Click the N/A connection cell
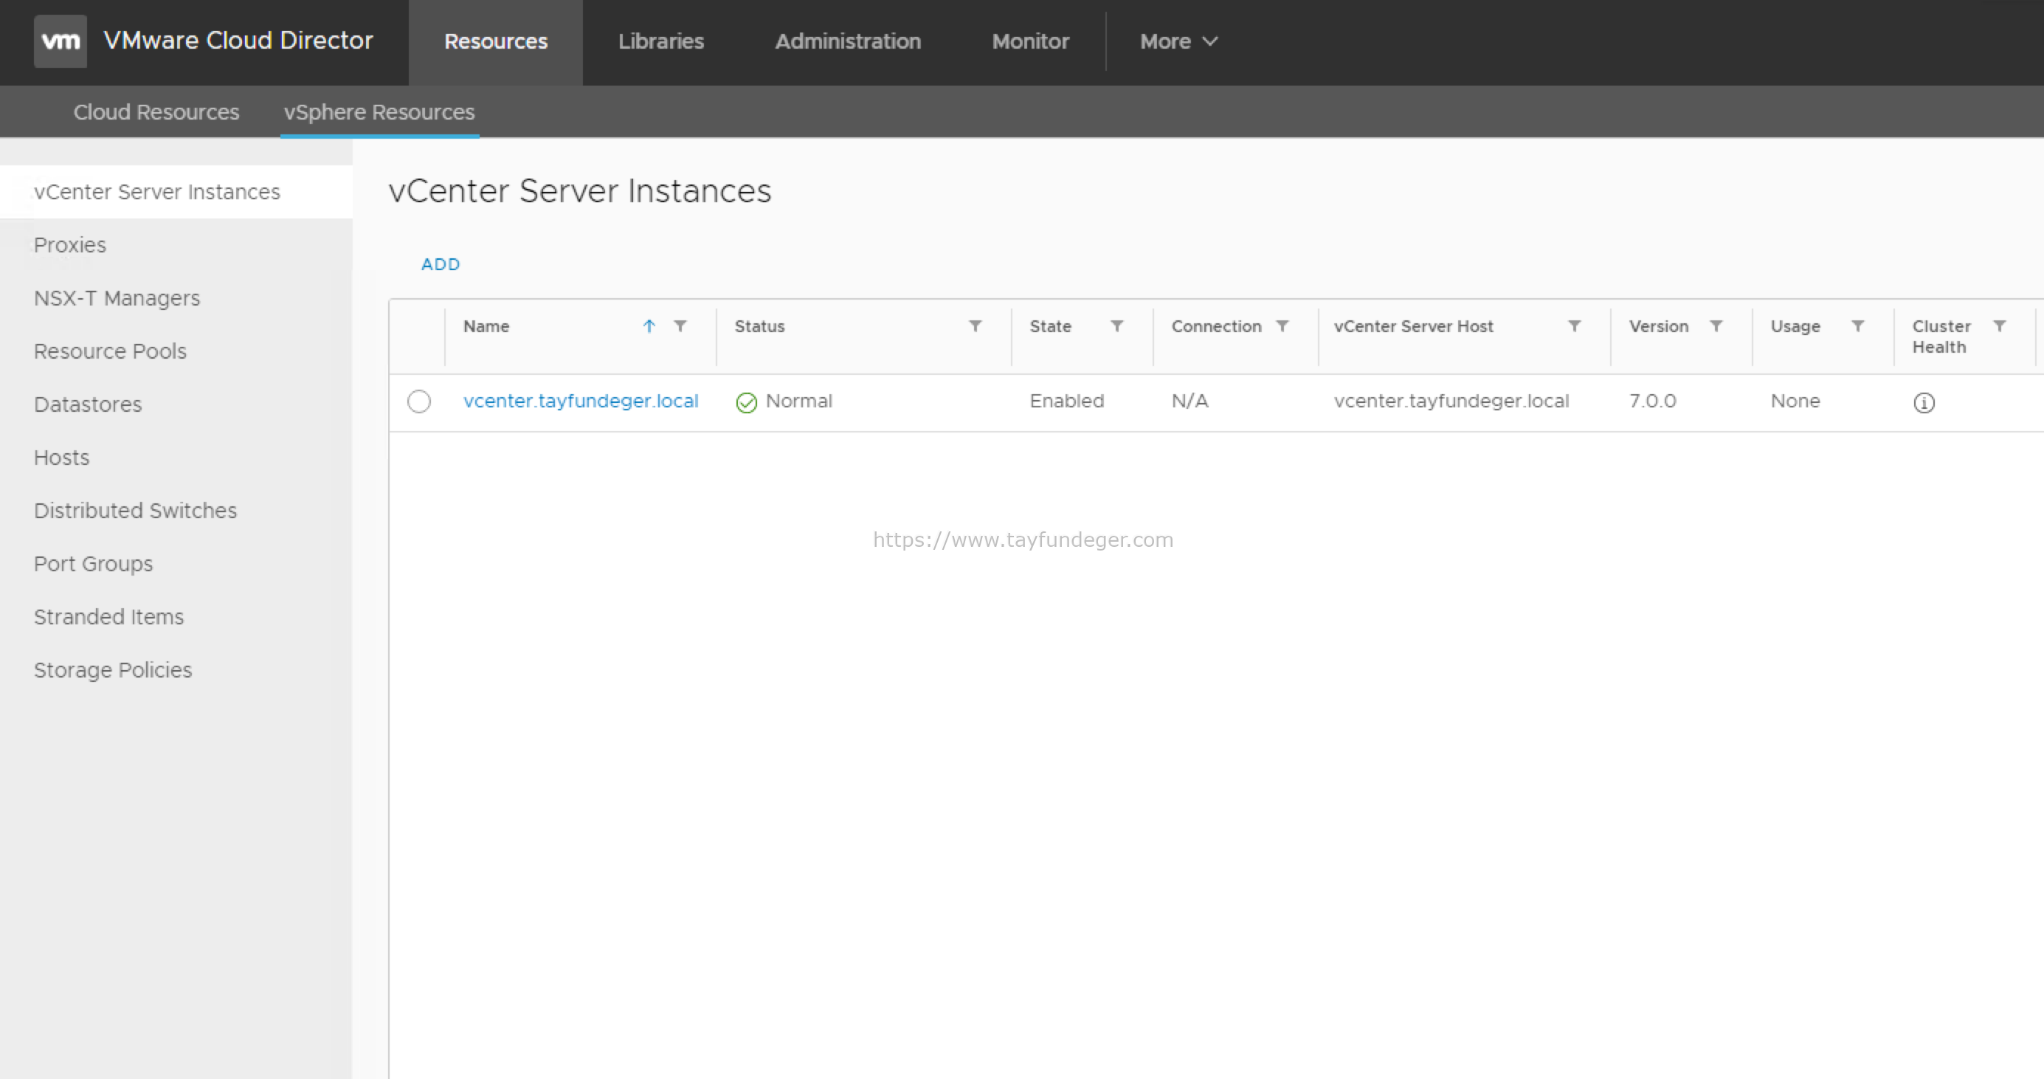The image size is (2044, 1079). tap(1190, 401)
